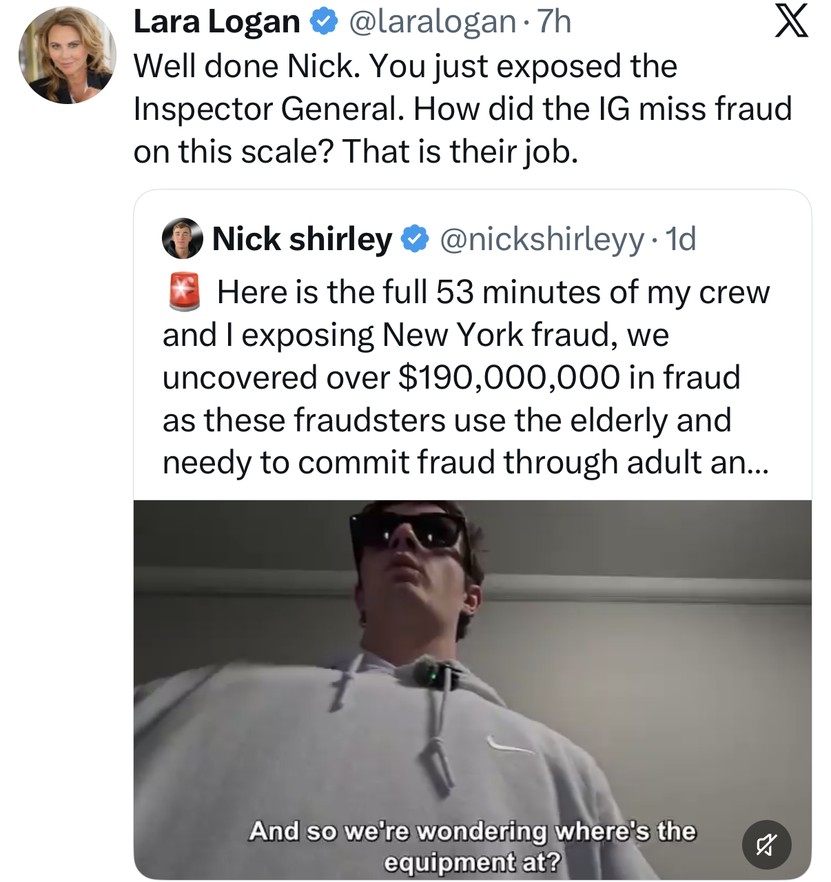
Task: Open the 1d quoted post timestamp
Action: pos(681,239)
